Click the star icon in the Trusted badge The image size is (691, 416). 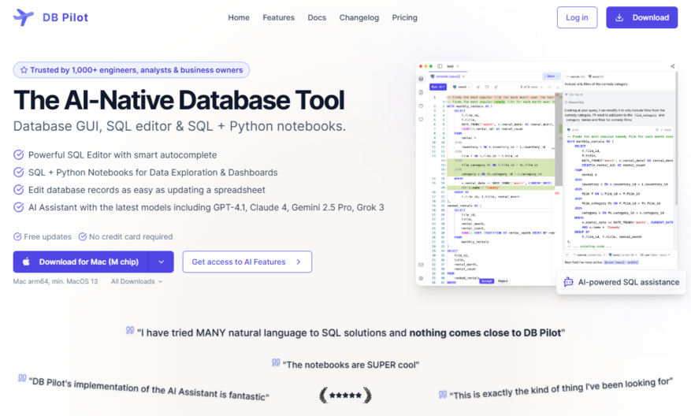(24, 70)
